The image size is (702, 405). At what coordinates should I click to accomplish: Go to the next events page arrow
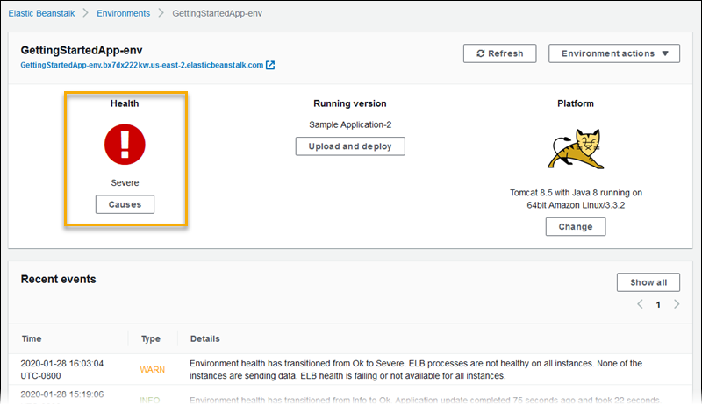(676, 304)
